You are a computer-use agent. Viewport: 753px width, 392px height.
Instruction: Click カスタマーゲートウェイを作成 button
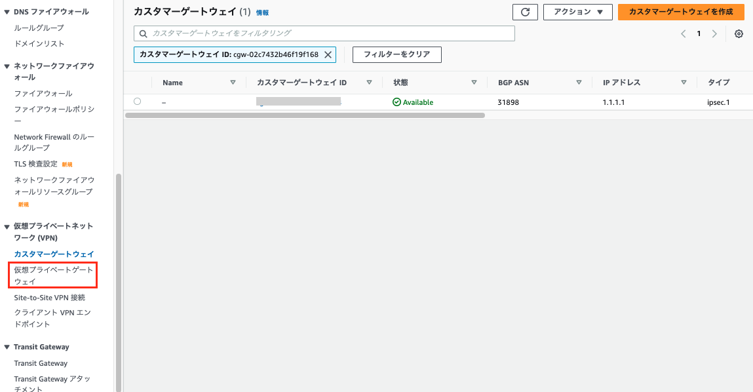click(x=680, y=12)
